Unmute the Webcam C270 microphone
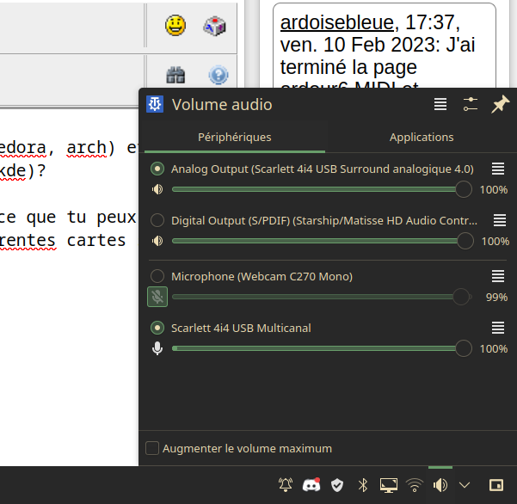The image size is (517, 504). [157, 297]
